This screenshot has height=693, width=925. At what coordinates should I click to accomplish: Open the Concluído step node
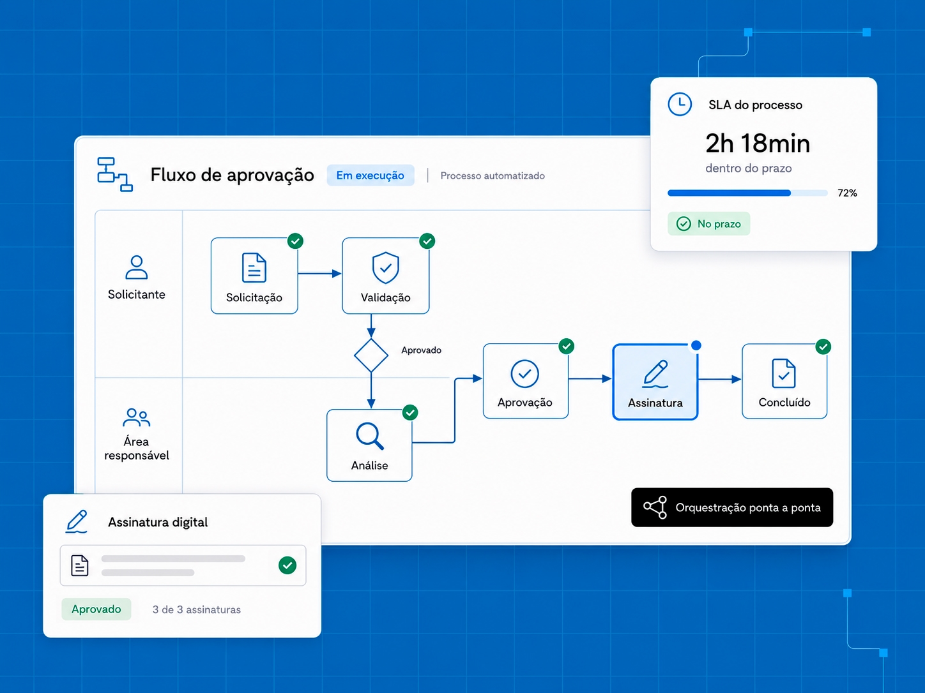click(x=784, y=382)
